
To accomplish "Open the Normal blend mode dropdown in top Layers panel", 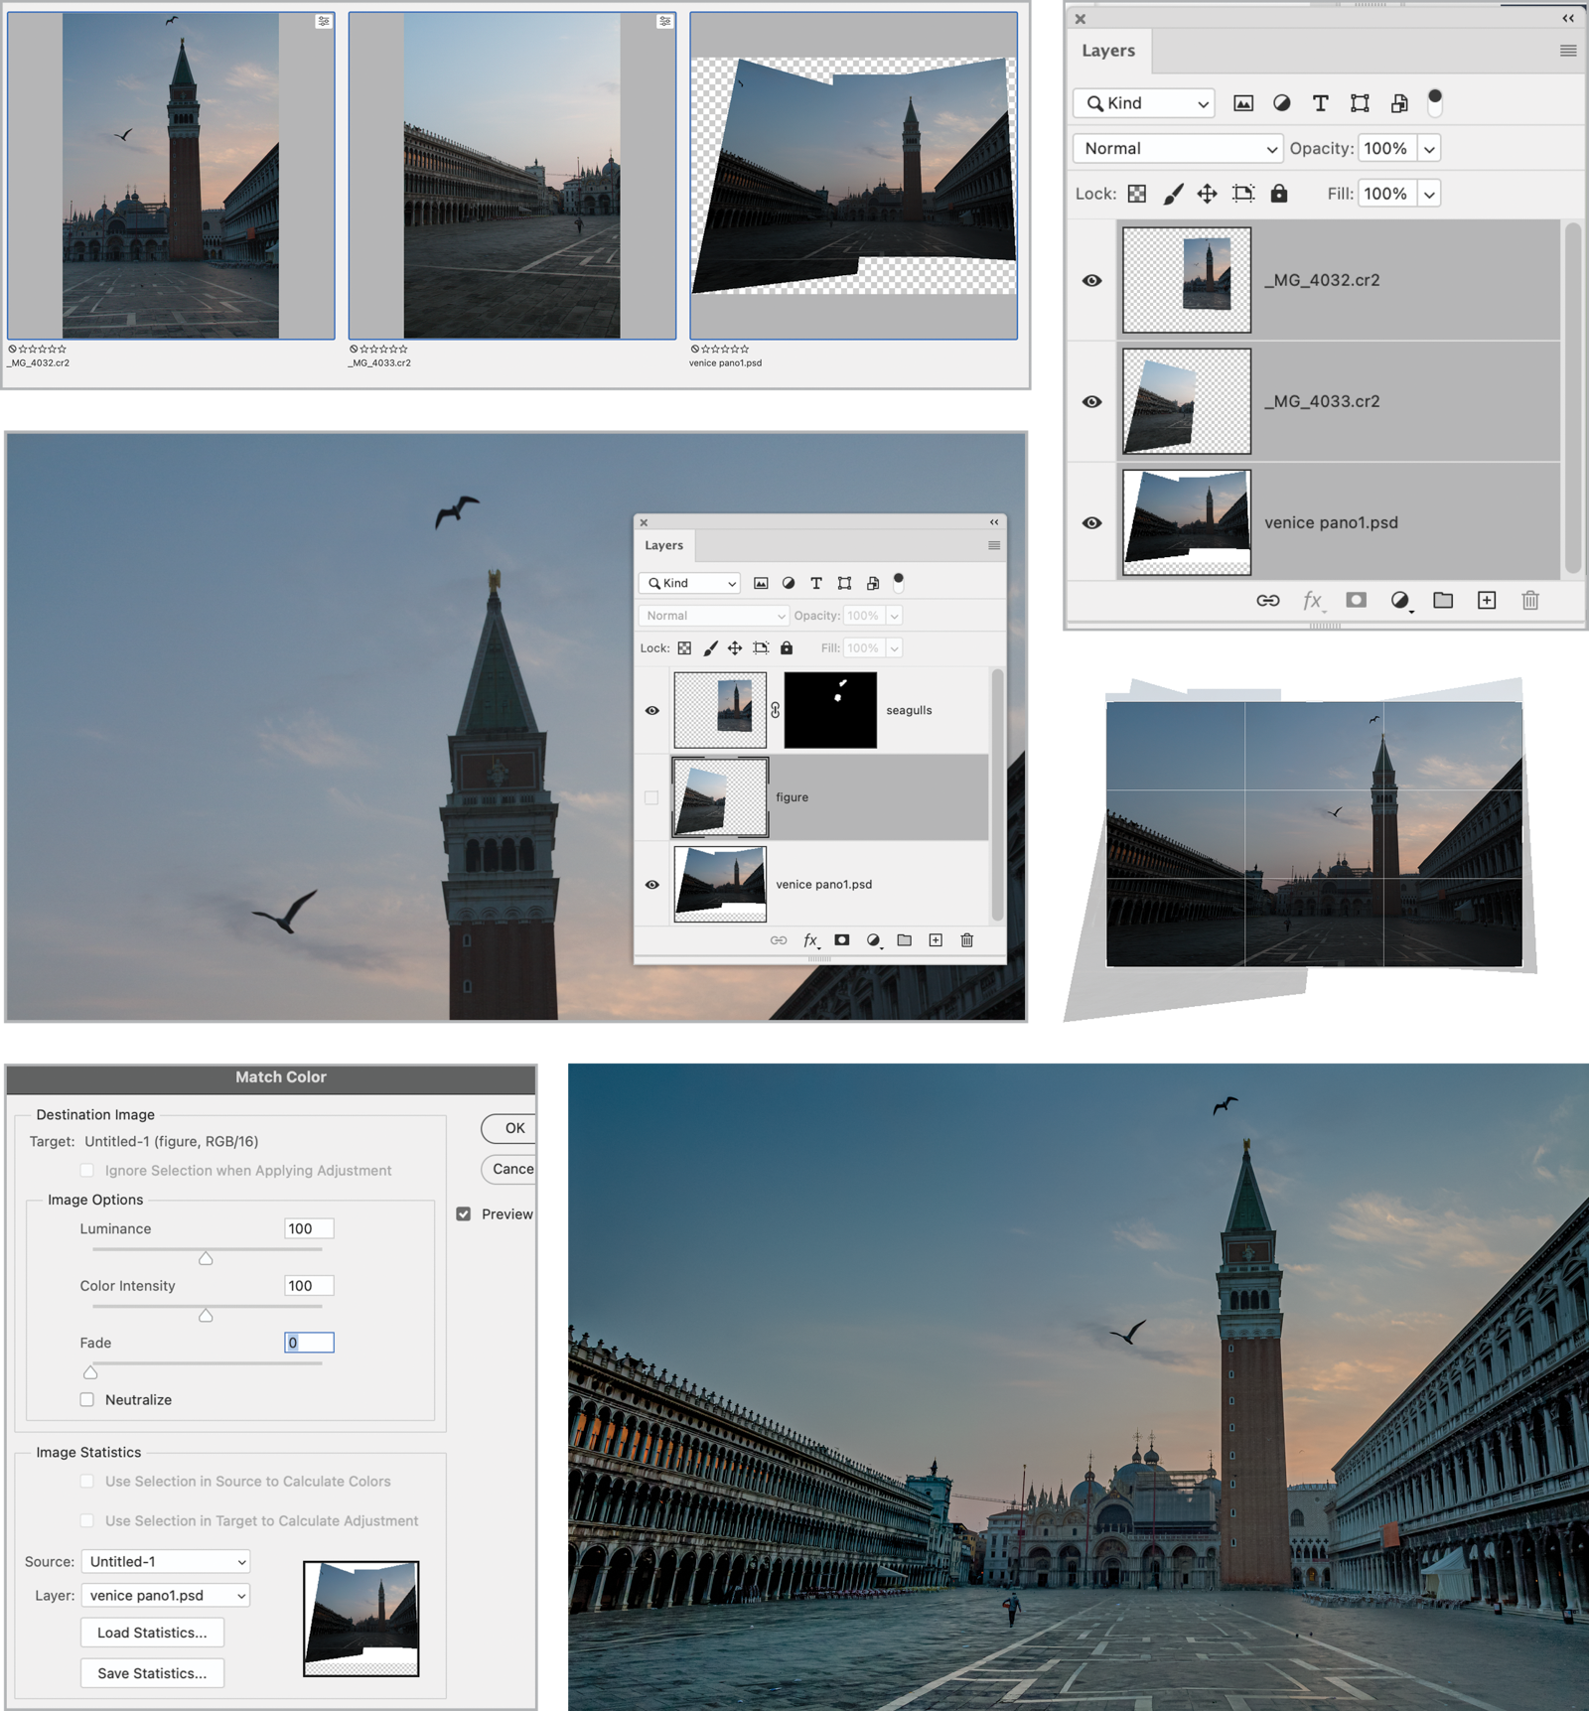I will click(1178, 149).
